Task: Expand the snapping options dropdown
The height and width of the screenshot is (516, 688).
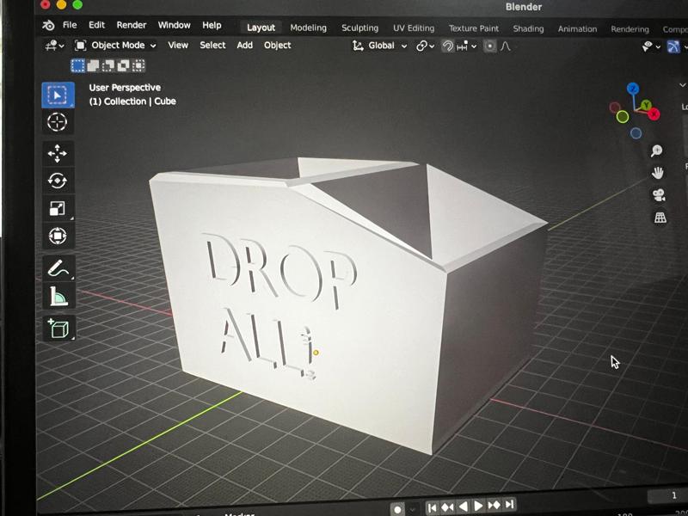Action: 473,46
